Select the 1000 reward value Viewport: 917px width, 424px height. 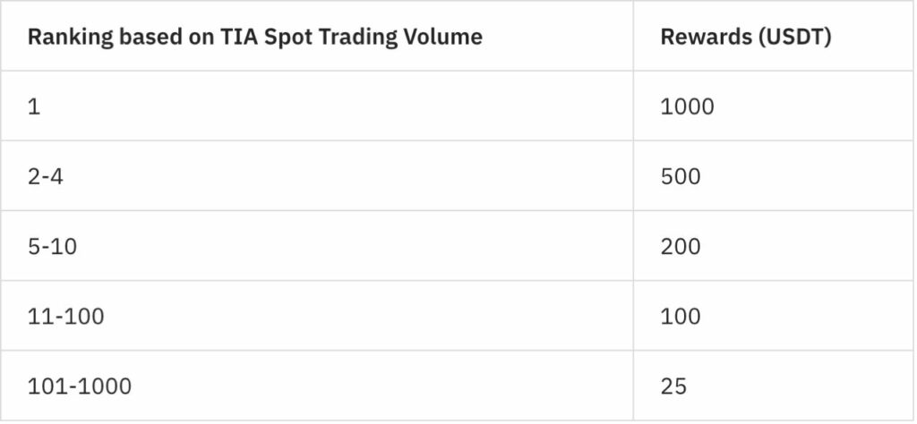(x=687, y=106)
